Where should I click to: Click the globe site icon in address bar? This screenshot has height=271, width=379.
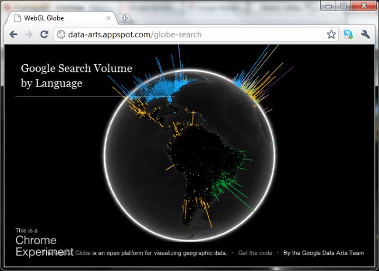coord(61,34)
